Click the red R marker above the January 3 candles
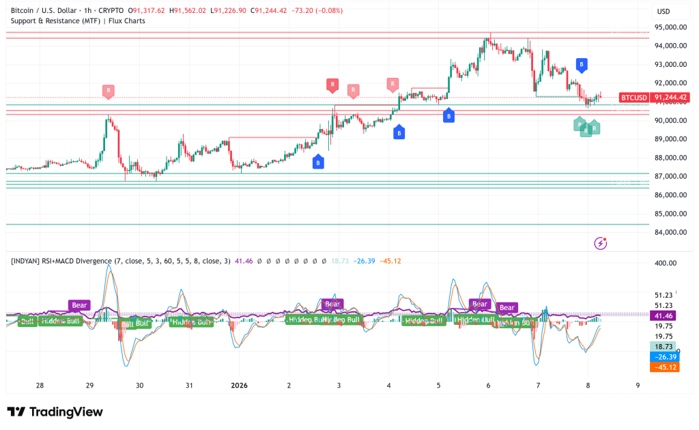 click(332, 85)
